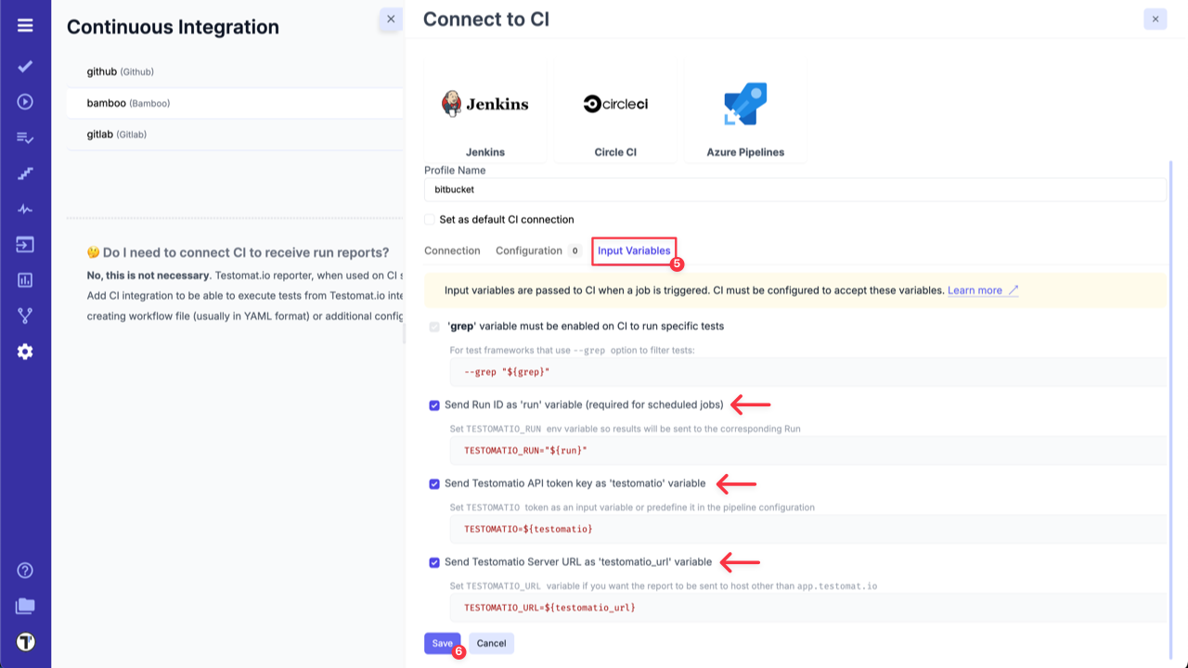Open the main navigation hamburger menu
This screenshot has height=668, width=1188.
(x=25, y=24)
